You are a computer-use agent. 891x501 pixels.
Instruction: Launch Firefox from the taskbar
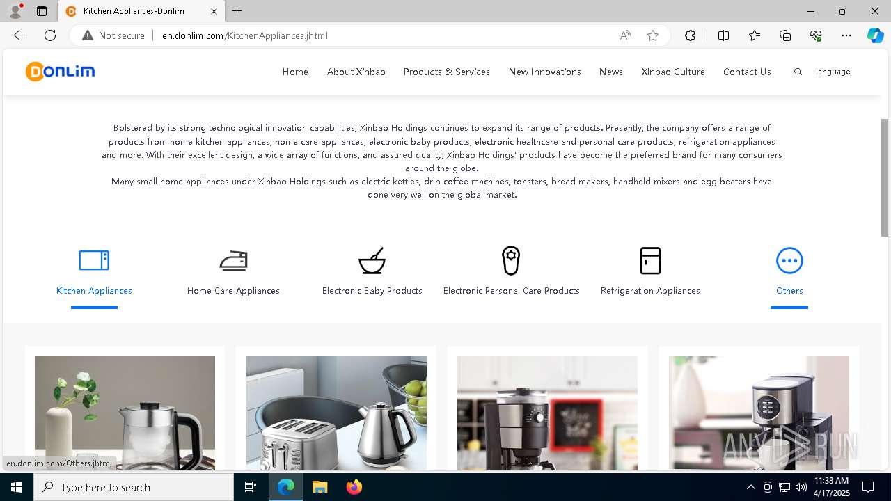354,487
